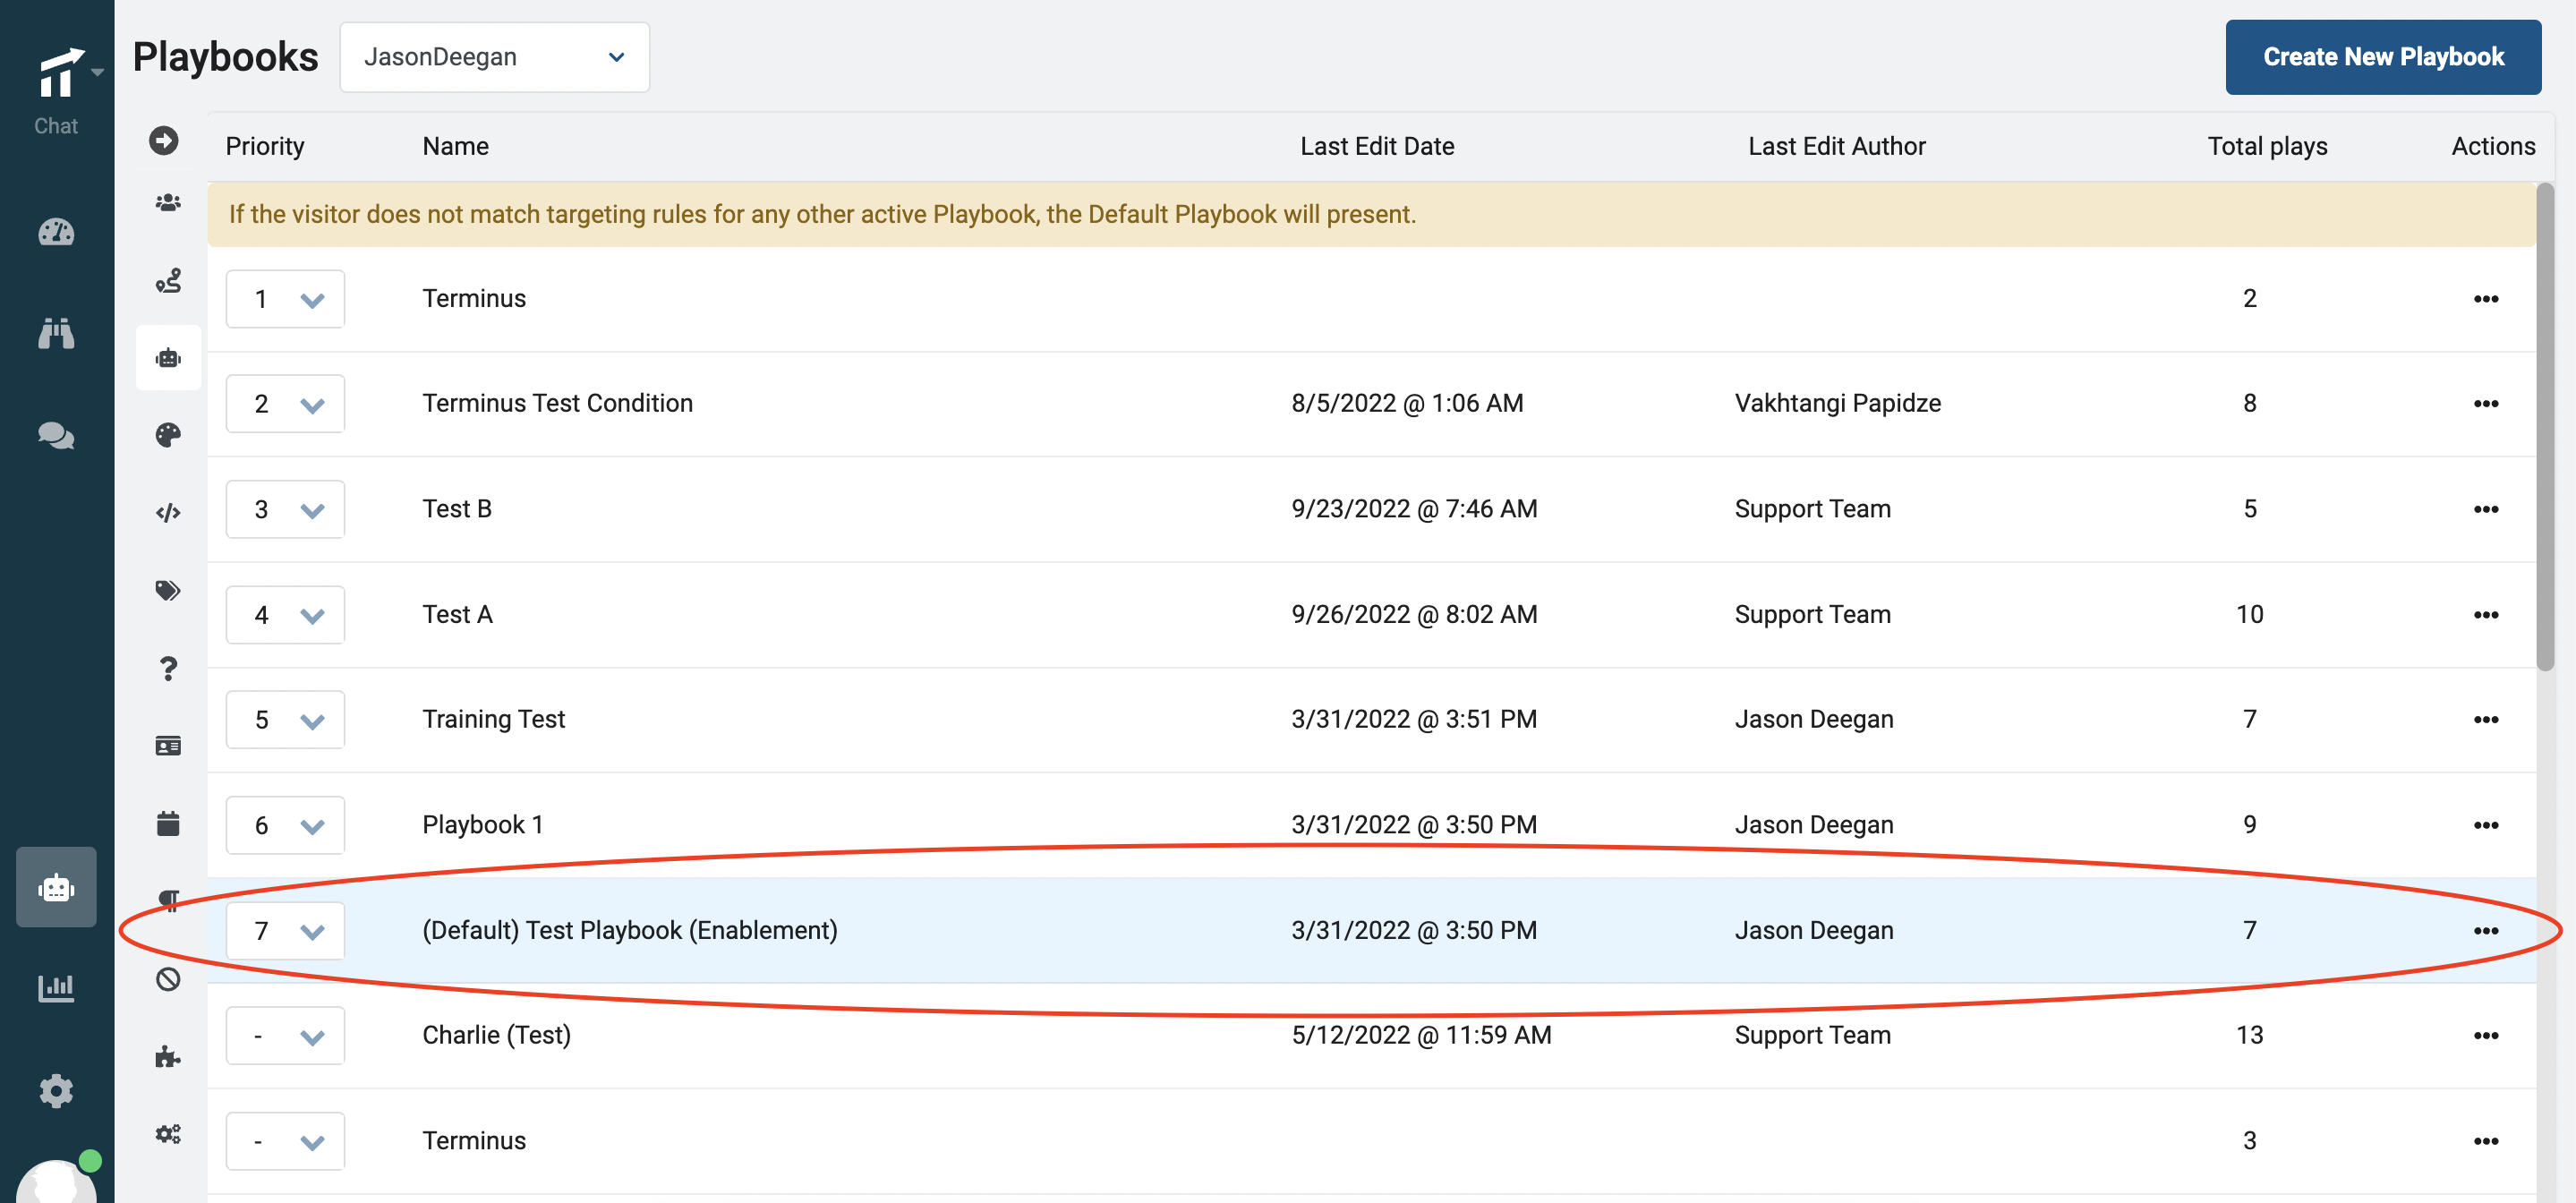Open the palette appearance icon
The width and height of the screenshot is (2576, 1203).
[x=168, y=435]
